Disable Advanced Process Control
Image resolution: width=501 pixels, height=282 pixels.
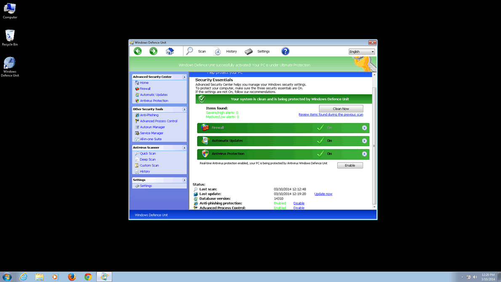pyautogui.click(x=298, y=208)
